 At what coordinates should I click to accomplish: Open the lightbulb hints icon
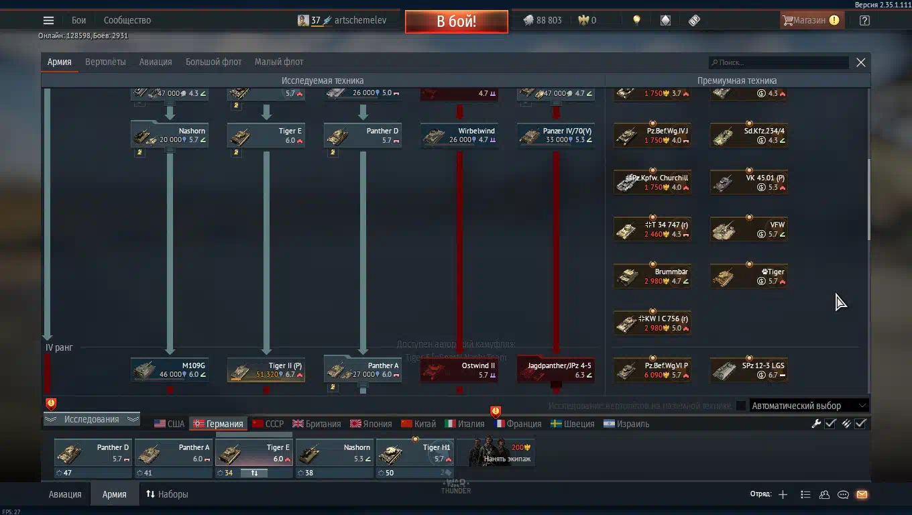(636, 20)
